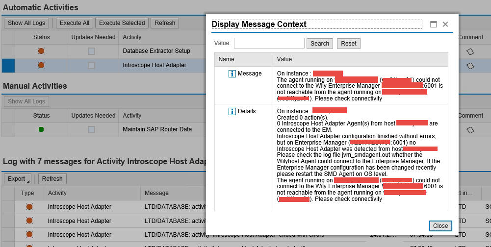Click Status header in Automatic Activities table
This screenshot has height=247, width=491.
coord(41,37)
